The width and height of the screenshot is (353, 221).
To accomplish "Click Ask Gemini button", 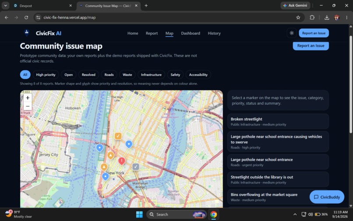I will [295, 5].
